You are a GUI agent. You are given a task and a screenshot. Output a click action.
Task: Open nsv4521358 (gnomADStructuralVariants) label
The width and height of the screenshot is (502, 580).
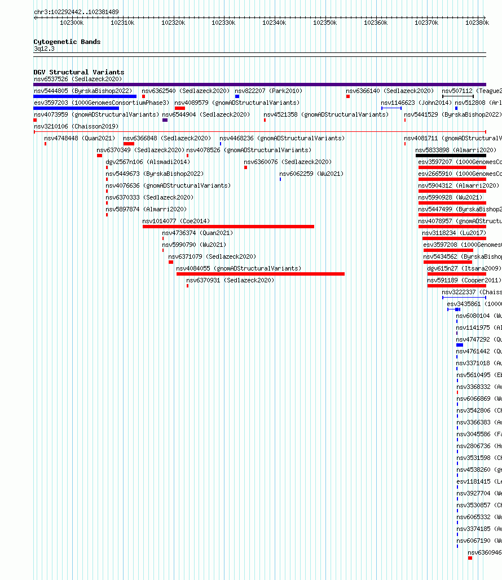[326, 114]
